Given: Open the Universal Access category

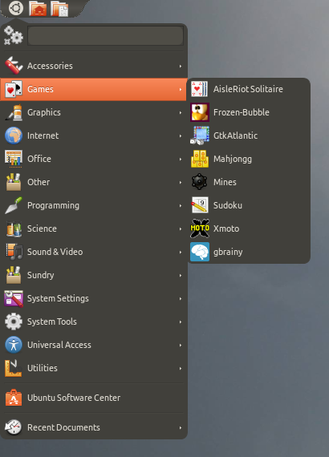Looking at the screenshot, I should [93, 345].
